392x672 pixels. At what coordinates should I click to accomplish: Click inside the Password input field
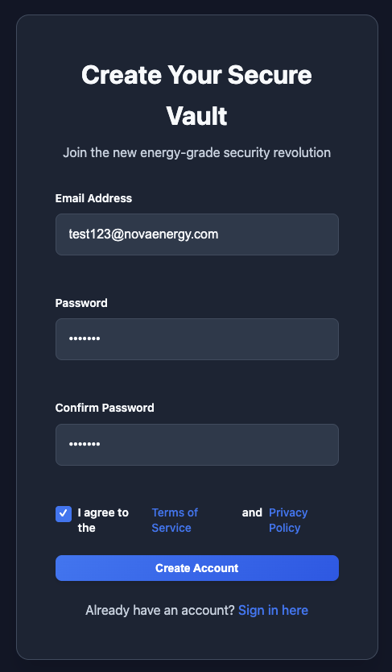(x=197, y=339)
